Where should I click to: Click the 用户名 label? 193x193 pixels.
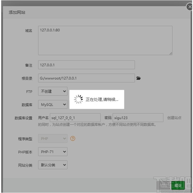click(43, 118)
